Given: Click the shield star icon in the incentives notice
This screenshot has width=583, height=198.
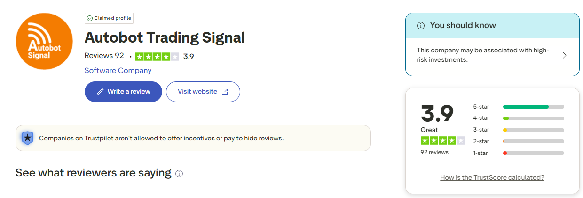Looking at the screenshot, I should click(28, 138).
